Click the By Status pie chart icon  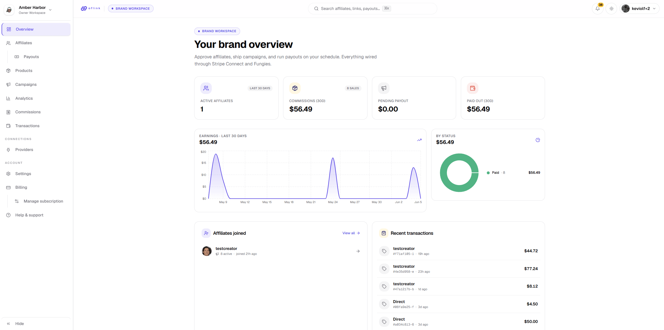point(538,140)
